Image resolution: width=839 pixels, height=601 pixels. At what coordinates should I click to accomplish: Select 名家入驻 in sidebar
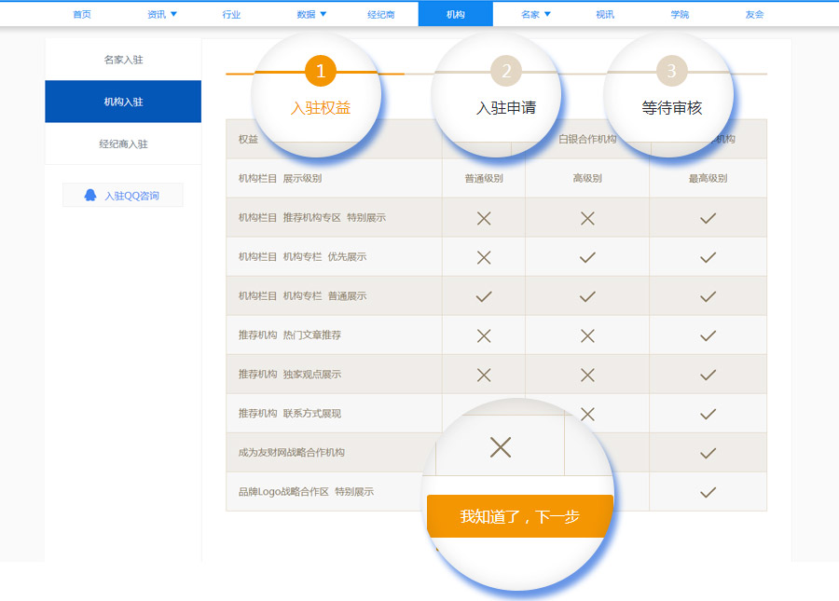[123, 60]
